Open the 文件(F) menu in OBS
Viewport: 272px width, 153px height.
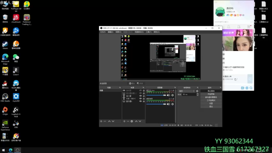tap(103, 32)
